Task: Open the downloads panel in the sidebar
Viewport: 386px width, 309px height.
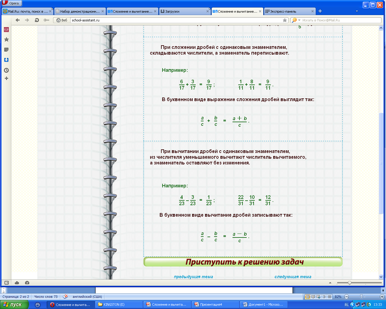Action: tap(6, 60)
